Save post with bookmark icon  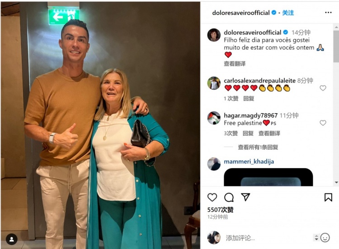tap(328, 197)
